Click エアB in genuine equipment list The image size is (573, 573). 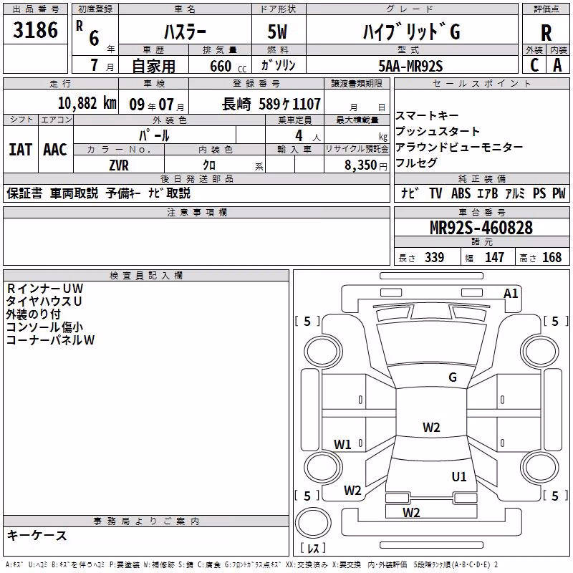coord(488,193)
